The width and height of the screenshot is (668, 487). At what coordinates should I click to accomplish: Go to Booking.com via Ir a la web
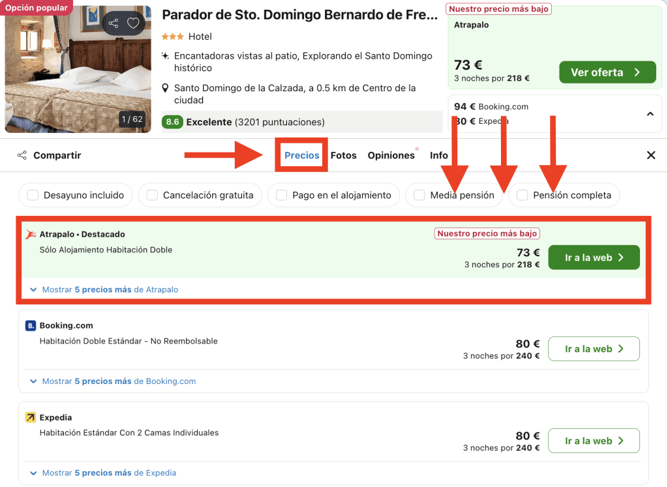[594, 349]
